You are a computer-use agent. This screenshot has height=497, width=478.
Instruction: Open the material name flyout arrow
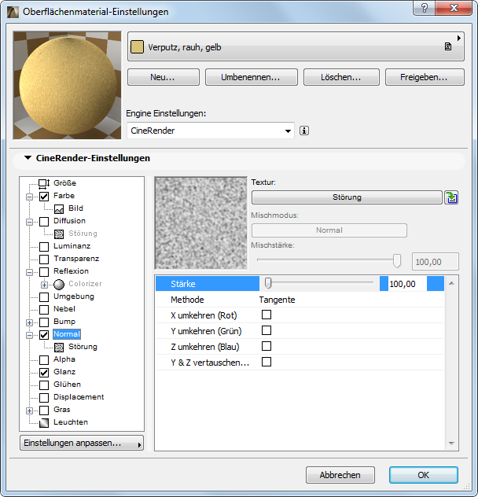click(x=458, y=38)
